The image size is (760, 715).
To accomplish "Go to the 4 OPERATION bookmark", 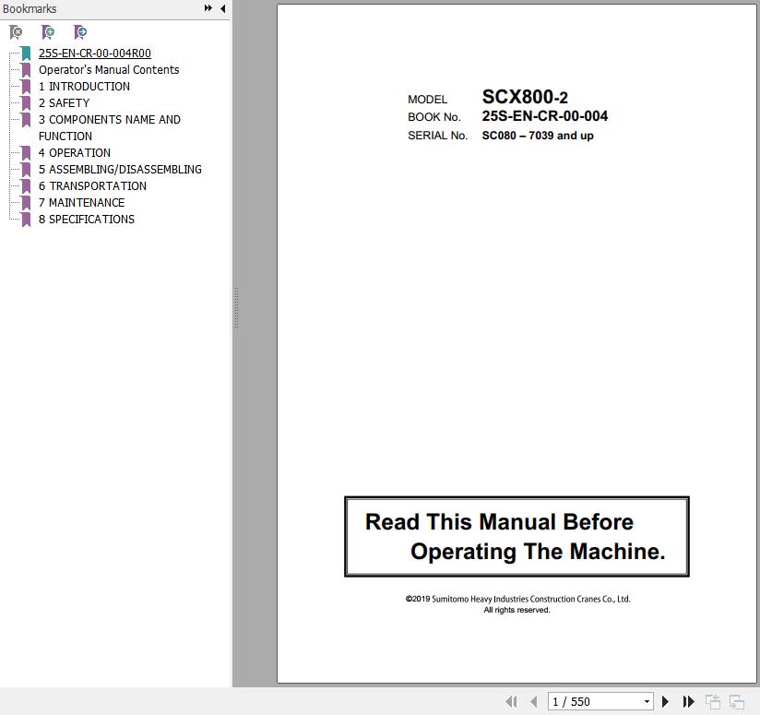I will (75, 153).
